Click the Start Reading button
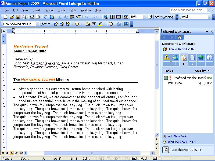 point(164,17)
